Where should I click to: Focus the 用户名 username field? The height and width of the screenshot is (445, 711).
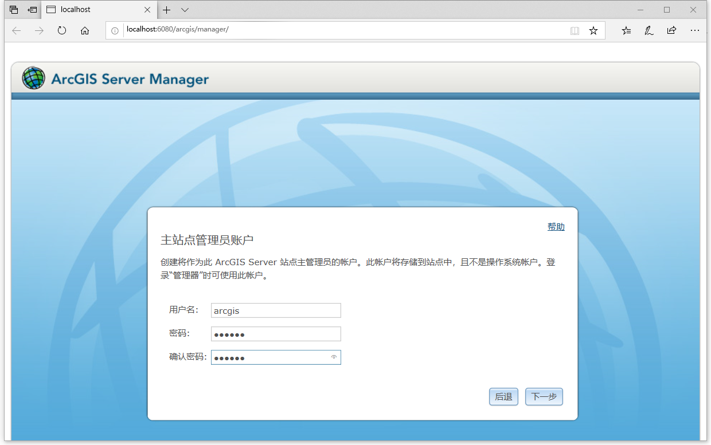(276, 310)
